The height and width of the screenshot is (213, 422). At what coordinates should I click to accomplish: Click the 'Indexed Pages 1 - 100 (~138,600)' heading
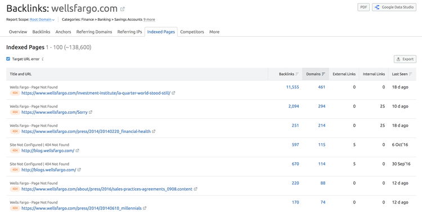(49, 47)
